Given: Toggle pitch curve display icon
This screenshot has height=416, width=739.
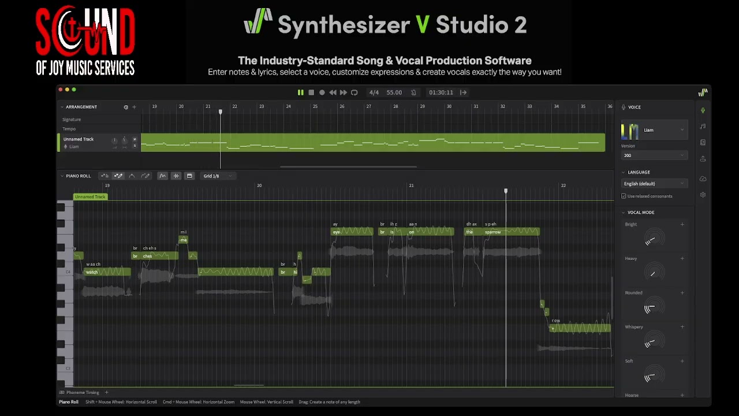Looking at the screenshot, I should click(162, 176).
